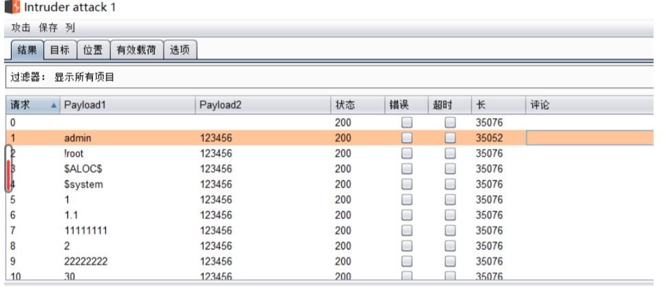Screen dimensions: 664x287
Task: Toggle 超时 checkbox in request 6 row
Action: 450,215
